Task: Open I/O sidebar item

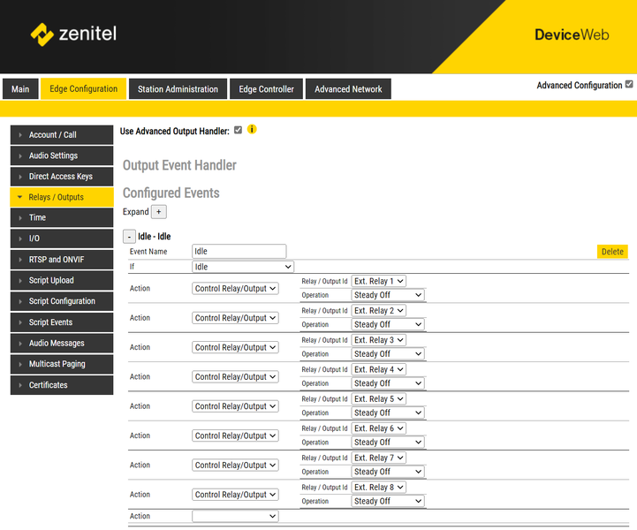Action: pyautogui.click(x=62, y=238)
